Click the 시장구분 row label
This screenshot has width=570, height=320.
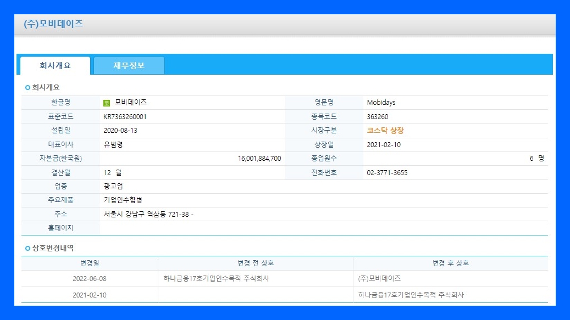pos(324,131)
